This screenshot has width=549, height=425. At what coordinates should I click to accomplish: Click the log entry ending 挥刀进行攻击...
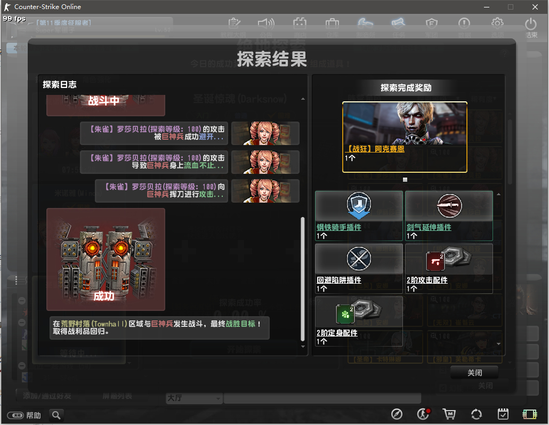pyautogui.click(x=162, y=190)
